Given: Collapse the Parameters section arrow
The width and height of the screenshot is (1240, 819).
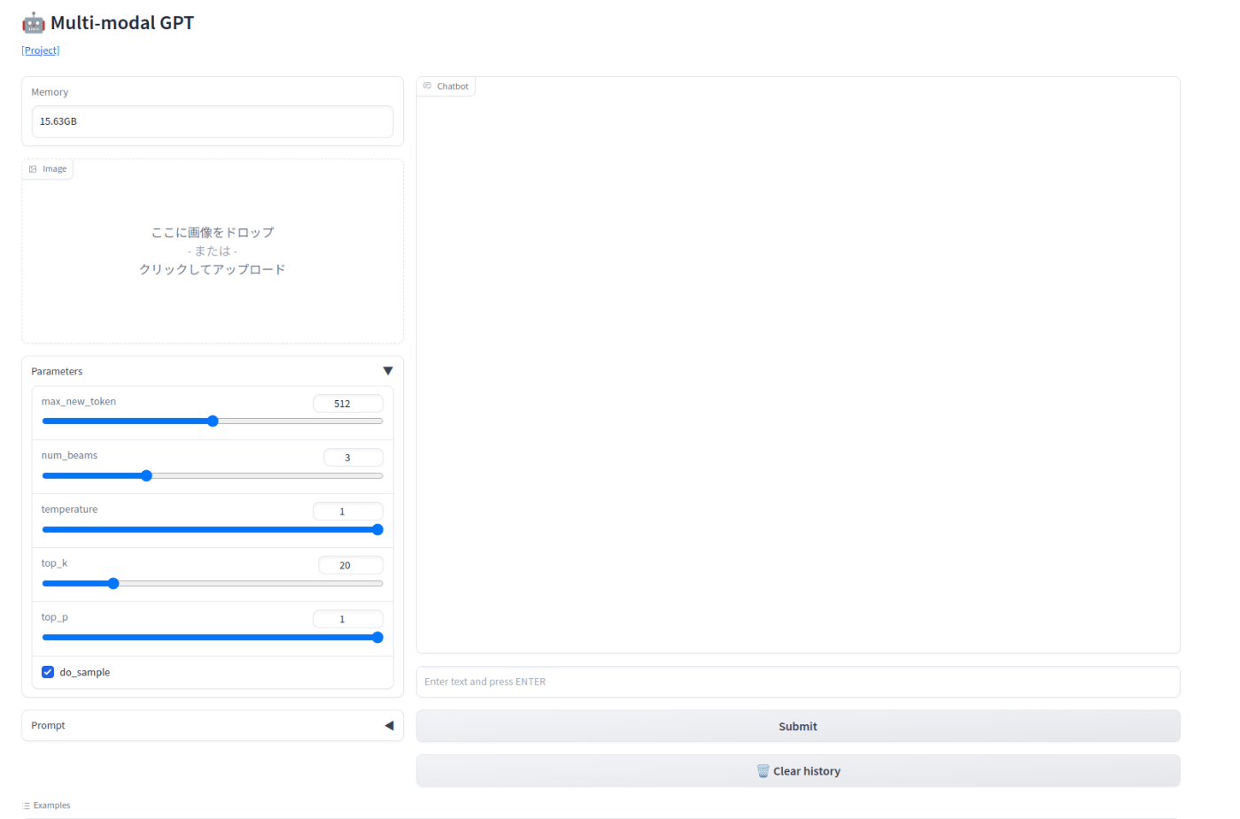Looking at the screenshot, I should [x=388, y=371].
